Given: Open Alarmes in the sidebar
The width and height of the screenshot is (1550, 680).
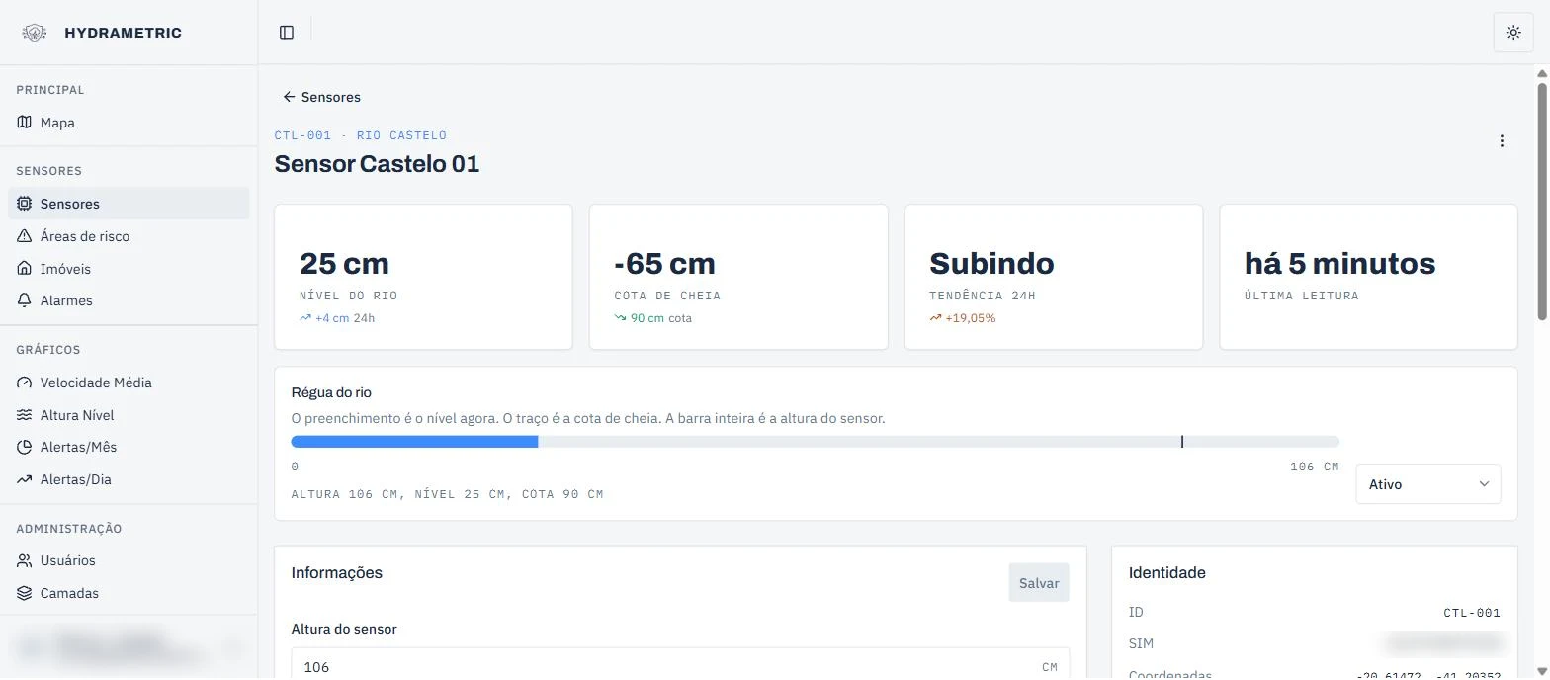Looking at the screenshot, I should [129, 300].
